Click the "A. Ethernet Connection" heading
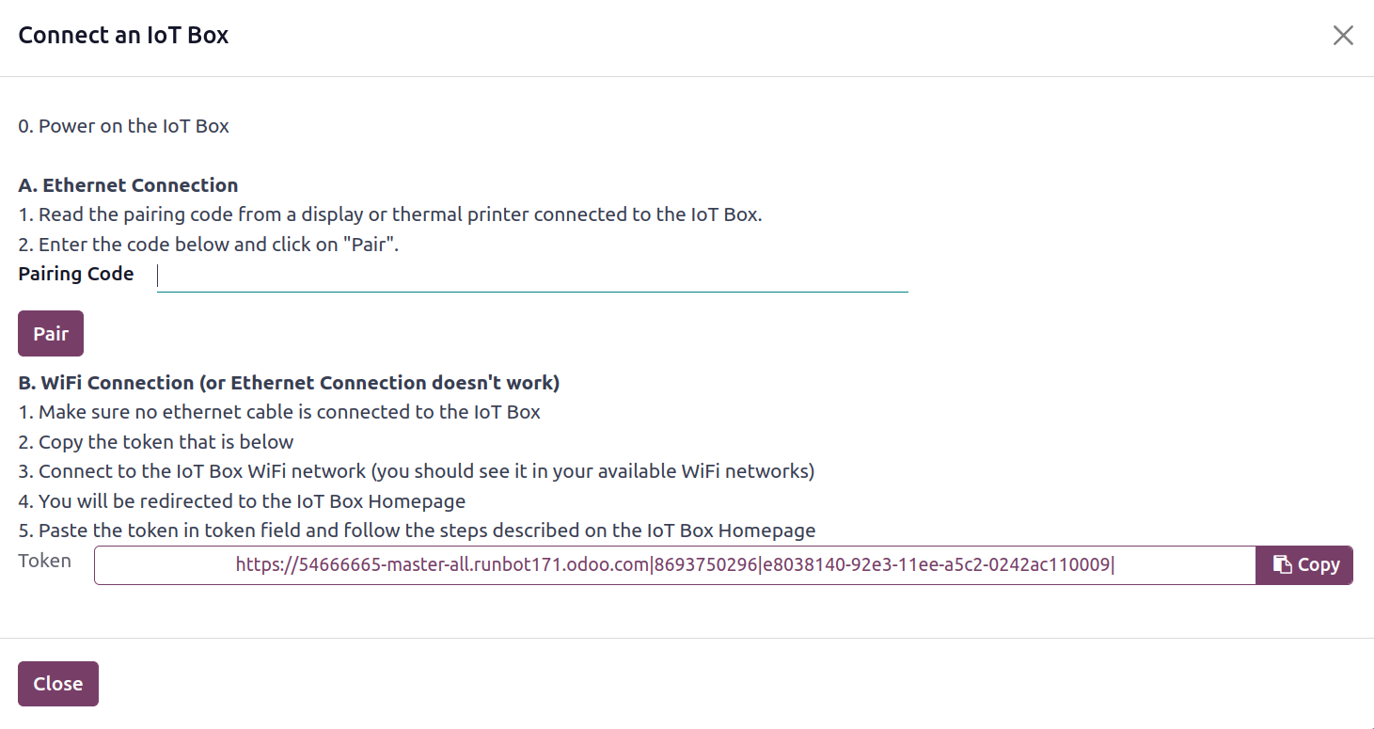 (x=128, y=185)
